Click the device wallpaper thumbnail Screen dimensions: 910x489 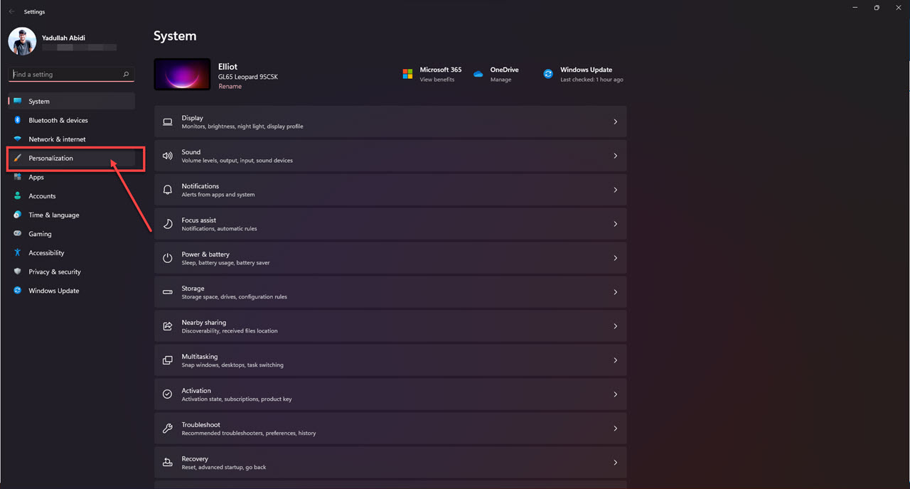(182, 74)
